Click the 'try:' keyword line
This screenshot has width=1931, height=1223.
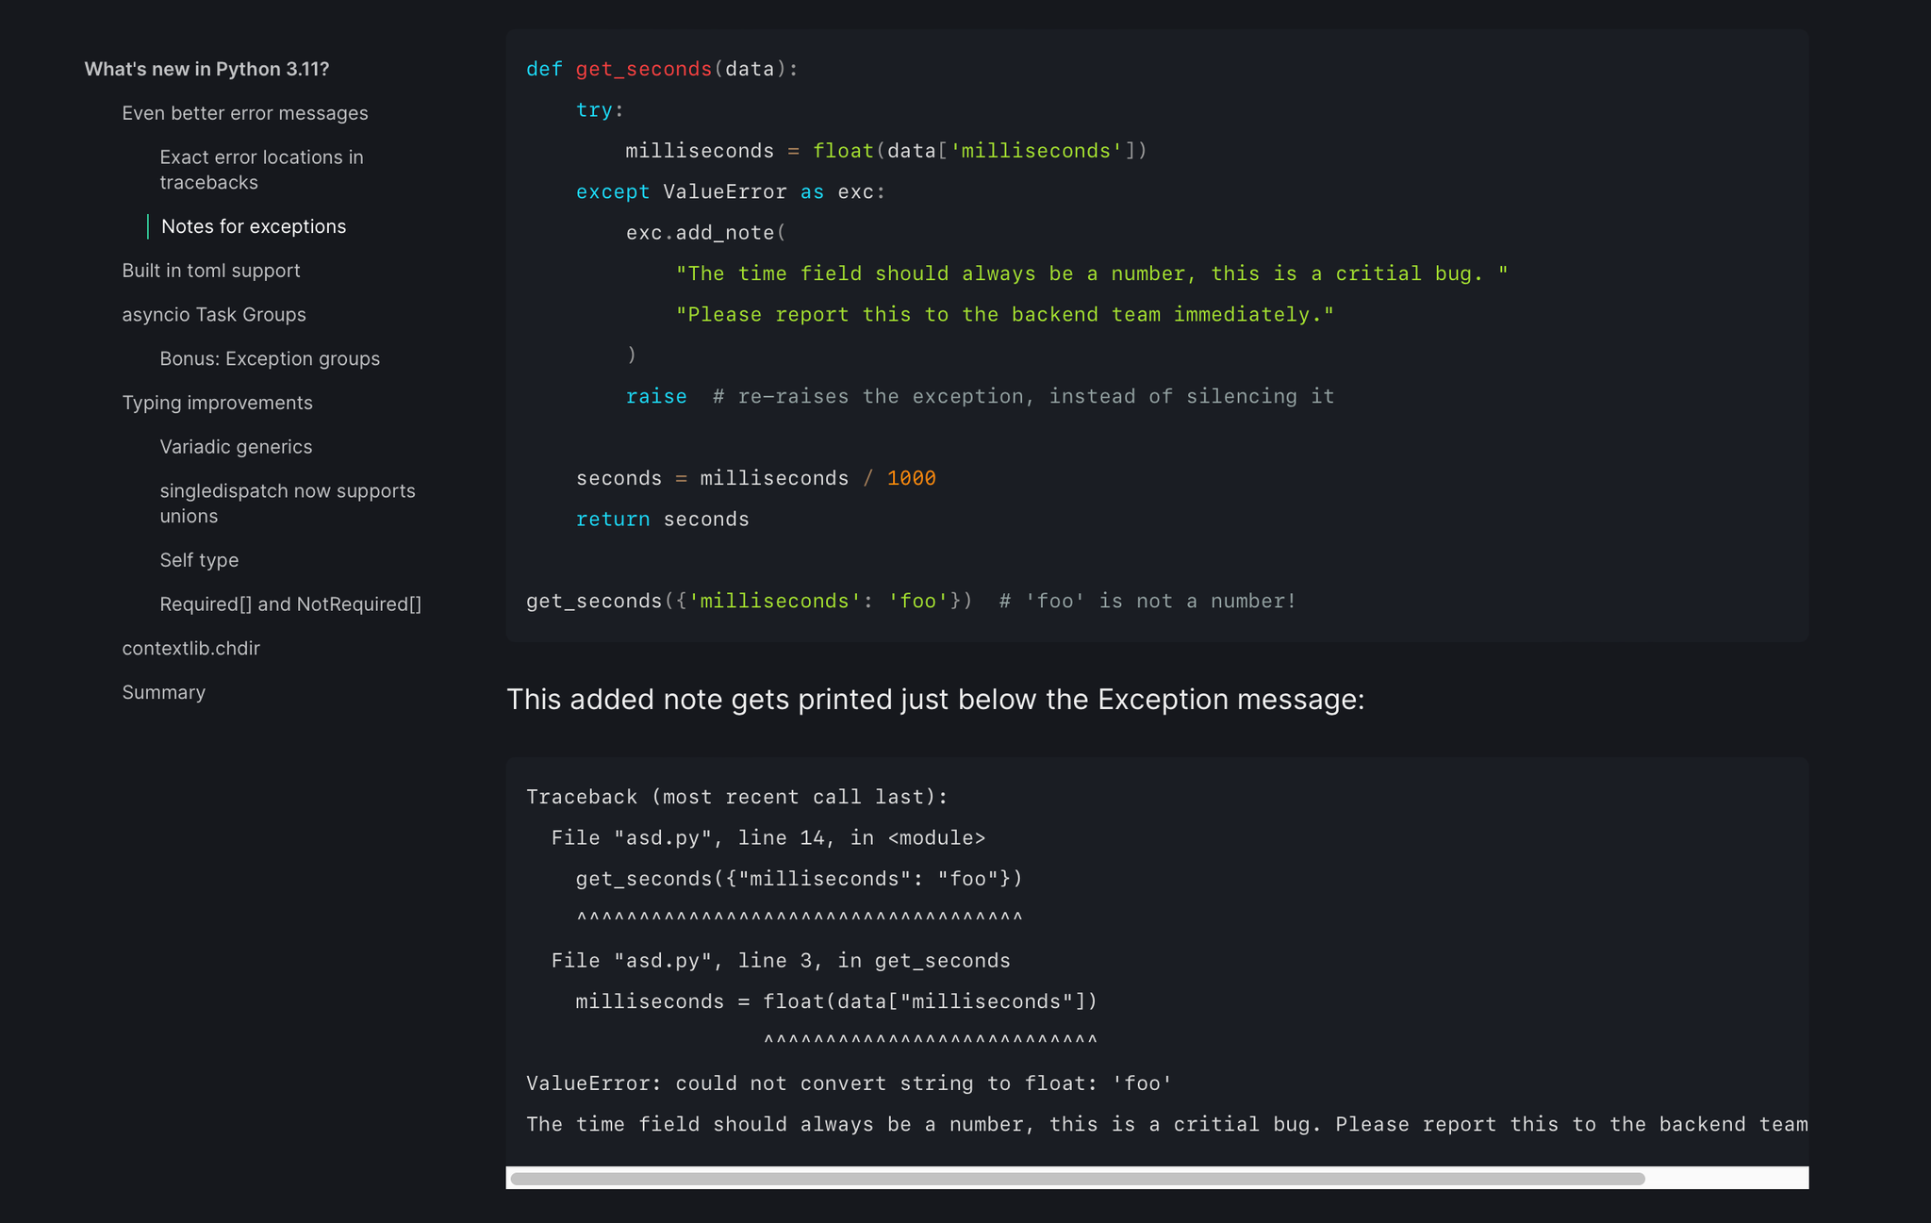[600, 110]
